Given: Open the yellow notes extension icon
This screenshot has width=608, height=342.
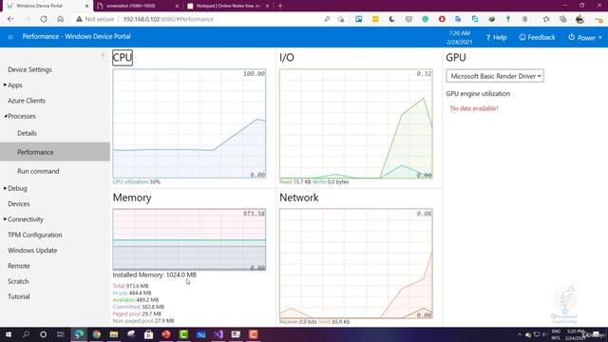Looking at the screenshot, I should (375, 19).
